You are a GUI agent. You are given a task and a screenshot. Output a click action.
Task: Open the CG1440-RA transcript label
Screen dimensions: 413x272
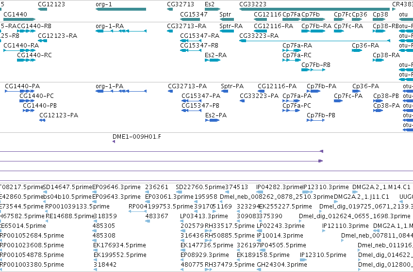click(21, 46)
